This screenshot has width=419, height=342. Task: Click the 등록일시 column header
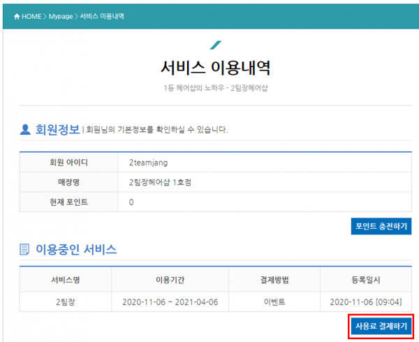(x=366, y=279)
